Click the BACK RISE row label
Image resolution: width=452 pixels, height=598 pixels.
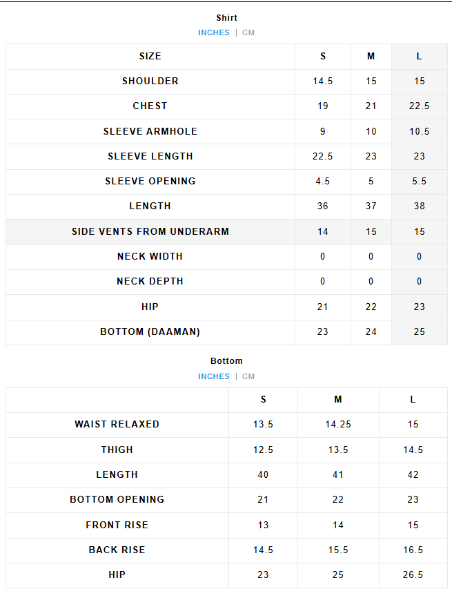point(117,550)
